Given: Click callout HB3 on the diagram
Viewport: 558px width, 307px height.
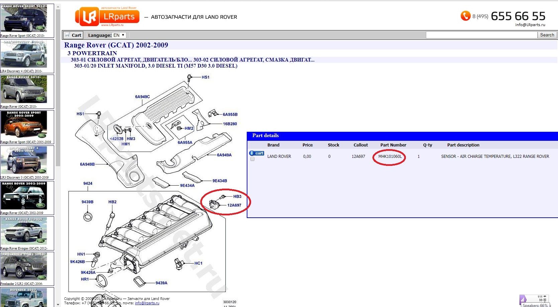Looking at the screenshot, I should [237, 197].
